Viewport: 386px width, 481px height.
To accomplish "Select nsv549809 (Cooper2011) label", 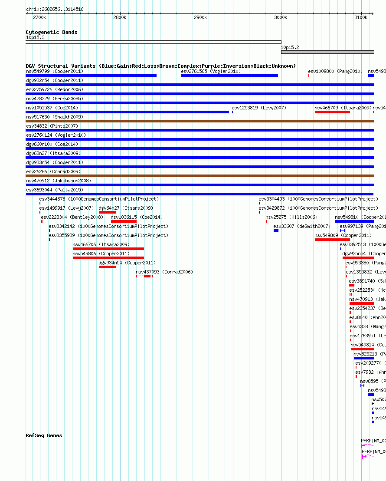I will (x=343, y=236).
